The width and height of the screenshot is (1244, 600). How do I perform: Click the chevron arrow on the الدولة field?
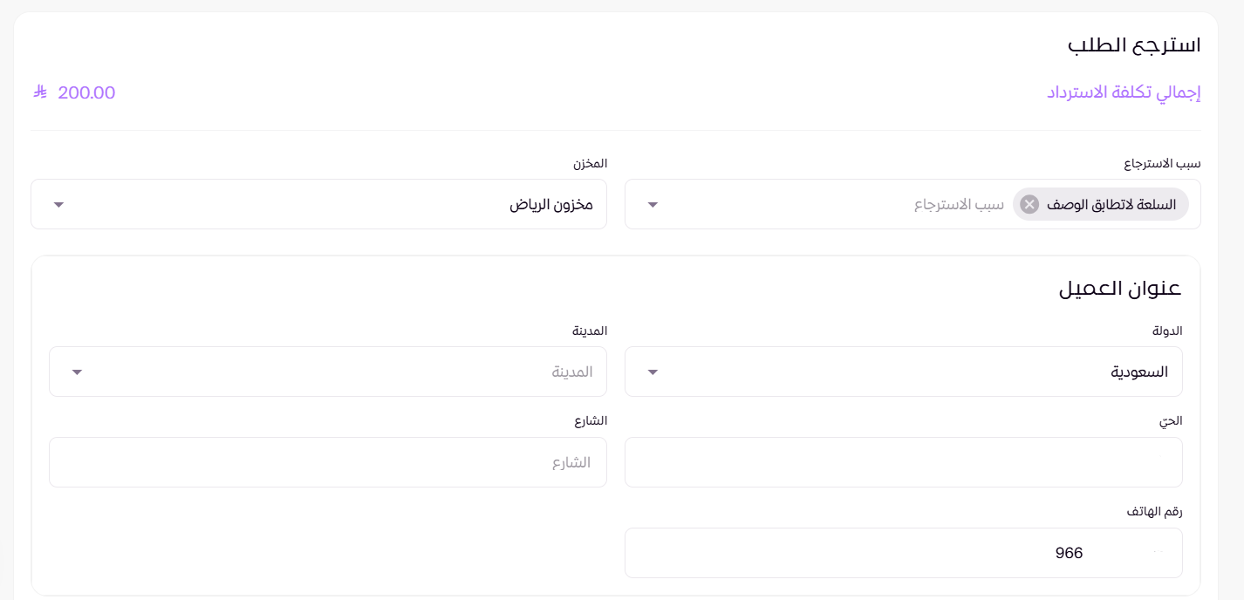pos(652,372)
